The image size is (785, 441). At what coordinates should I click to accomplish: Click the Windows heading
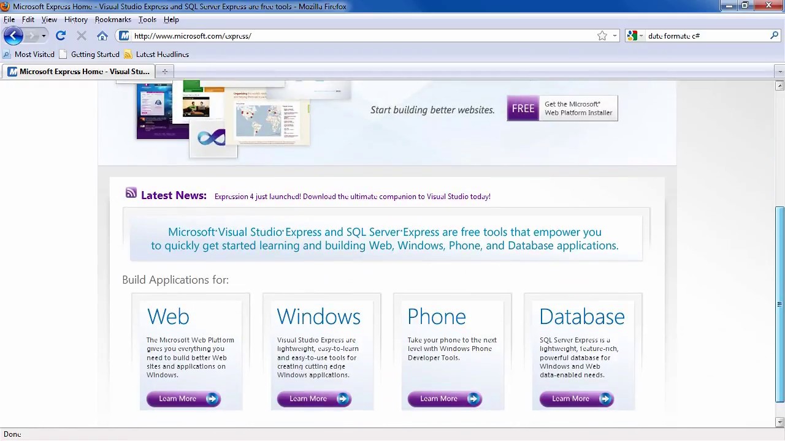[318, 317]
